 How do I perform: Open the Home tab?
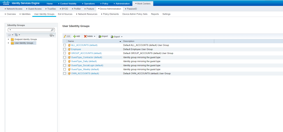(50, 4)
